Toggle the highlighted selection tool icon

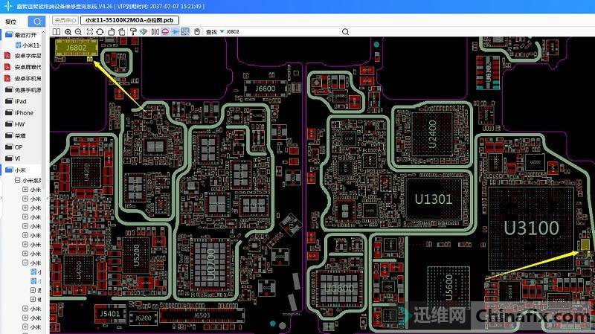click(x=176, y=32)
